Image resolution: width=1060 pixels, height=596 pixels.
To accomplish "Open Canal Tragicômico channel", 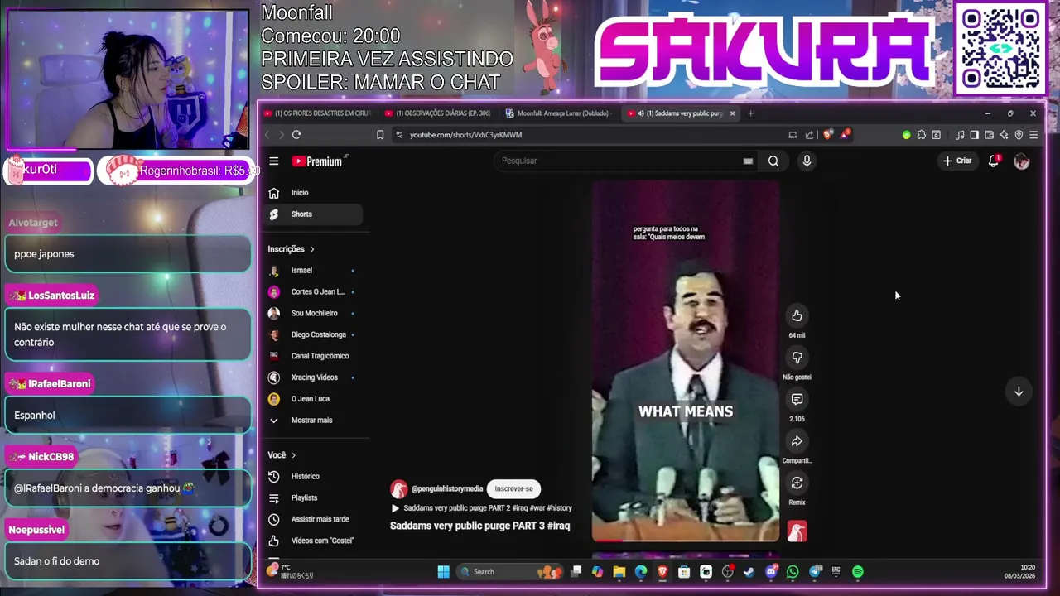I will point(315,356).
